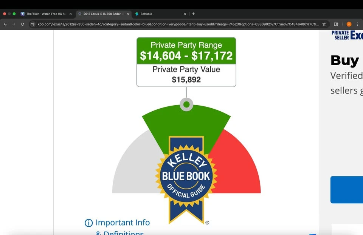Viewport: 363px width, 235px height.
Task: Close the Softonic tab
Action: click(x=185, y=14)
